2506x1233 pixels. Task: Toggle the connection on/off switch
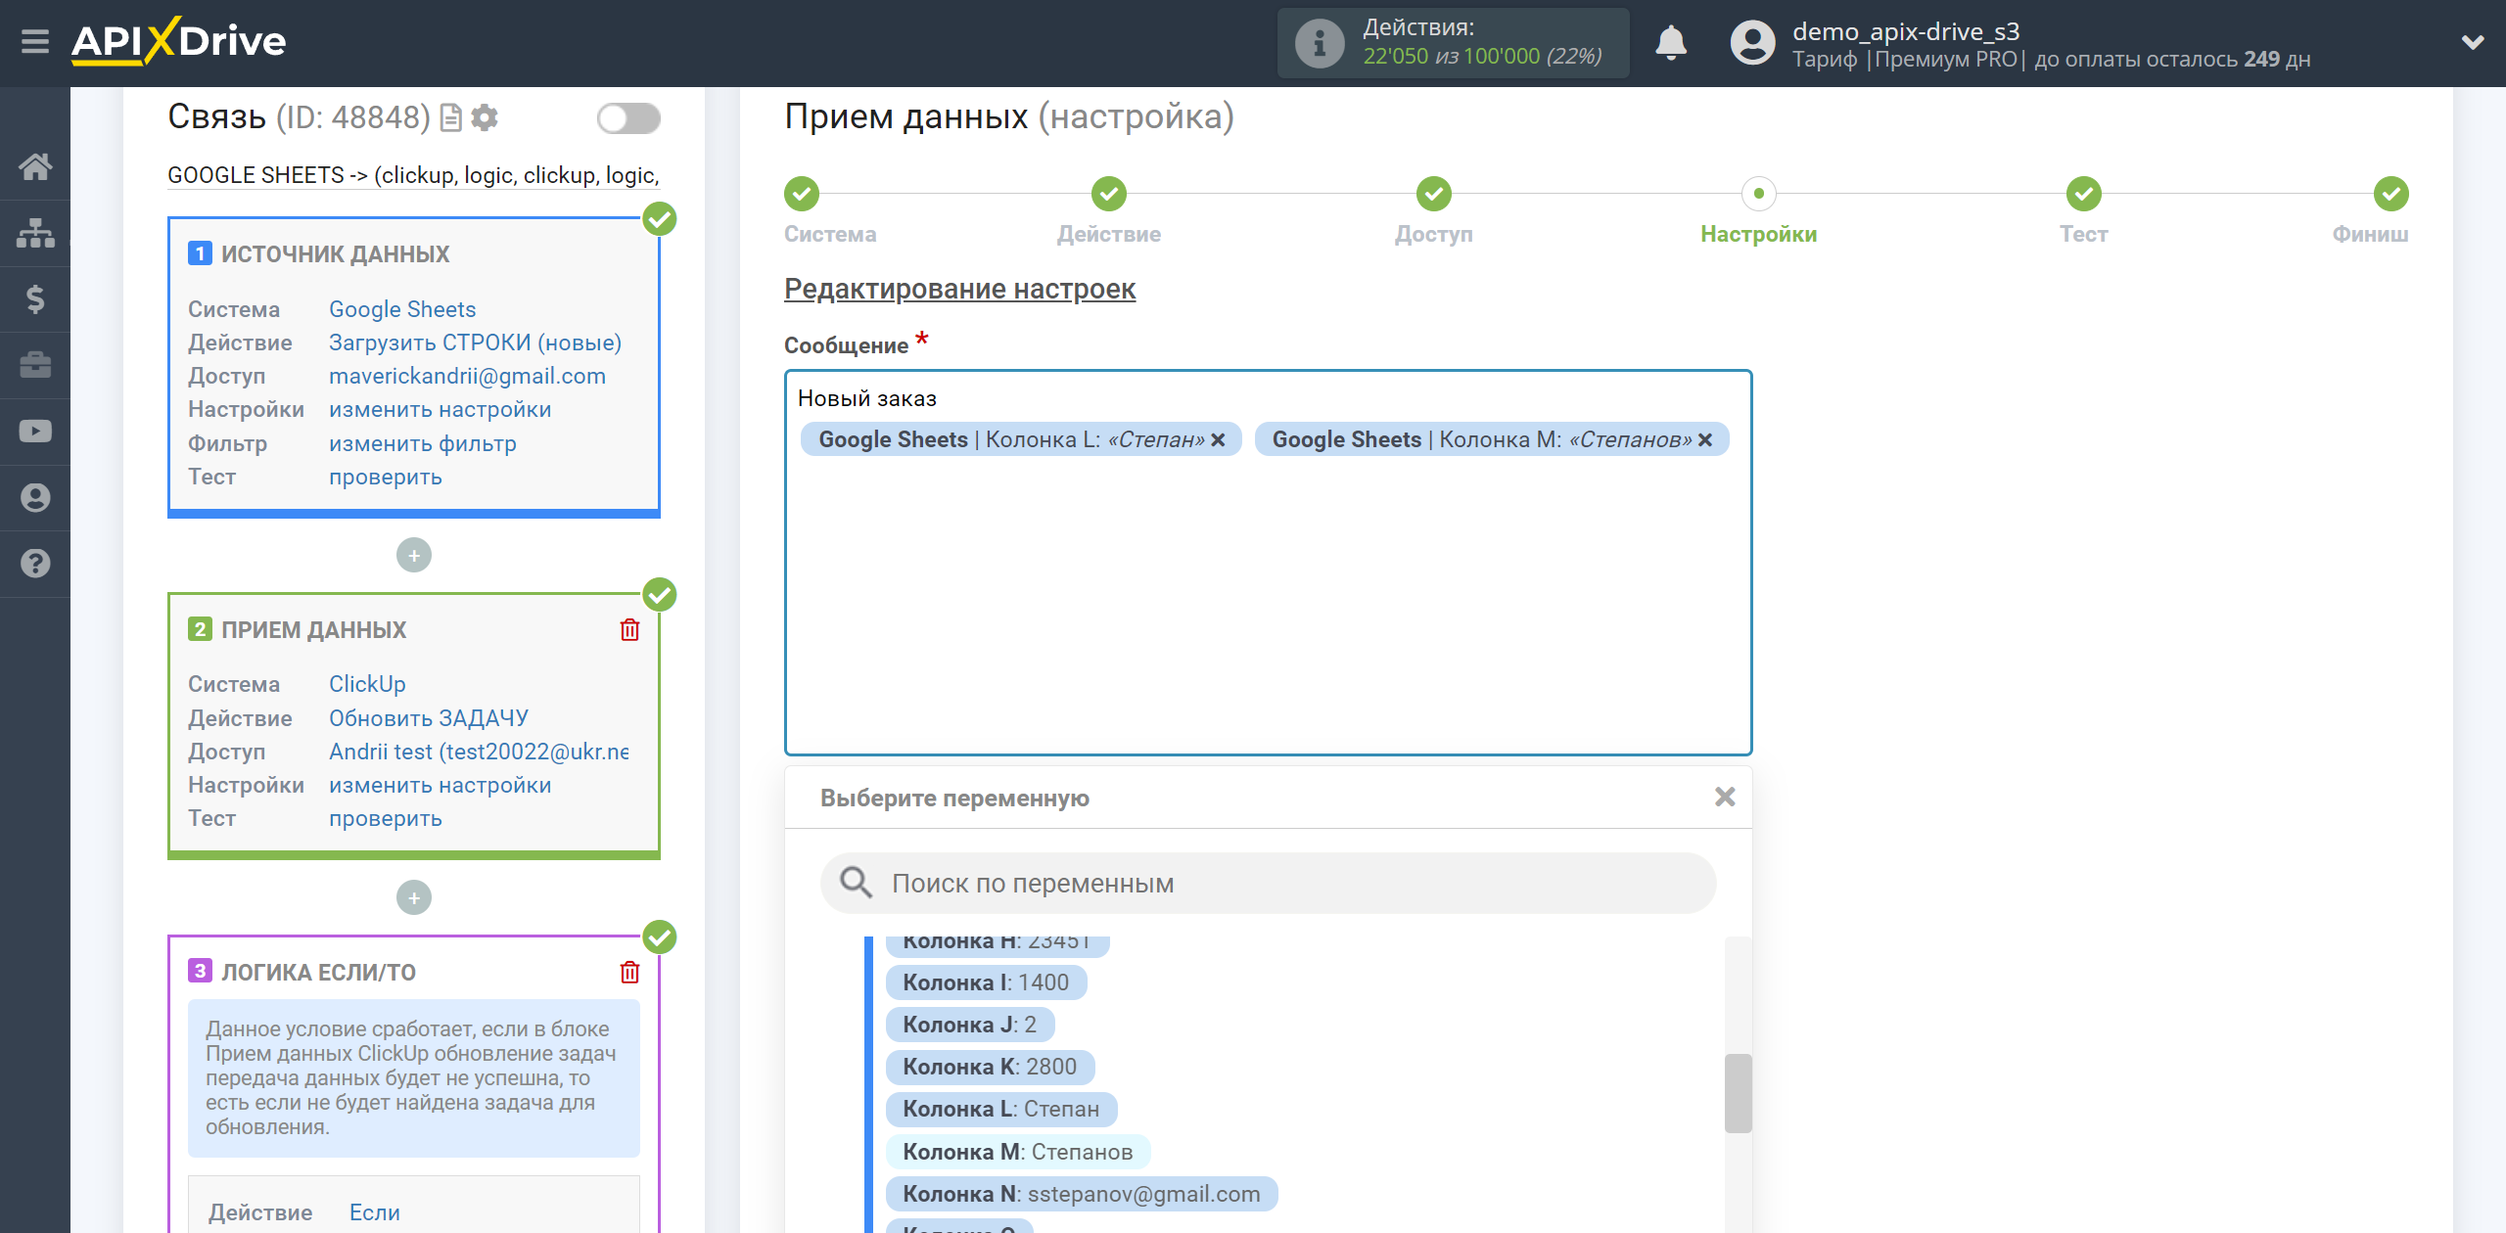point(628,118)
